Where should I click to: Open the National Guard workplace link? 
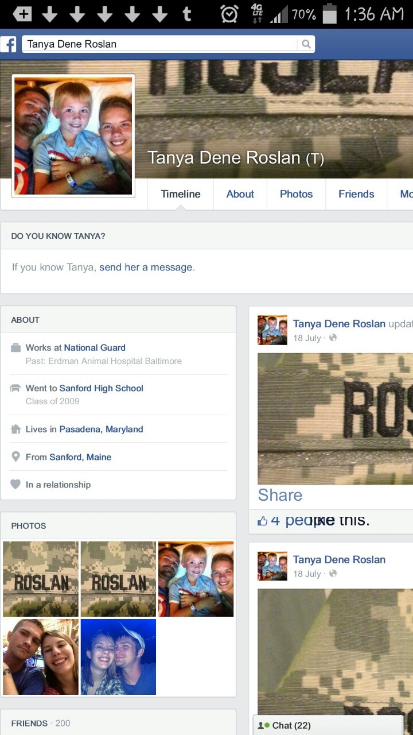click(95, 347)
